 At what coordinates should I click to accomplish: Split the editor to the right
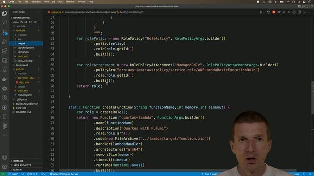coord(299,12)
